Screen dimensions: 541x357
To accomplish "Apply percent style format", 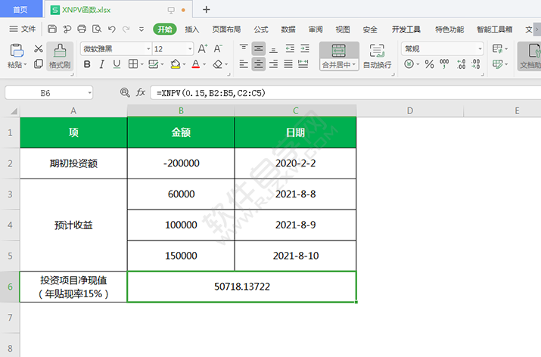I will coord(429,64).
